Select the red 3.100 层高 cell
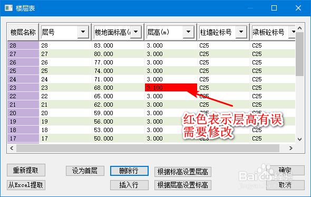This screenshot has height=197, width=311. click(171, 88)
